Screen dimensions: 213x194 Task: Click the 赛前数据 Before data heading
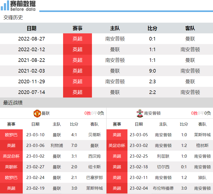pyautogui.click(x=23, y=6)
